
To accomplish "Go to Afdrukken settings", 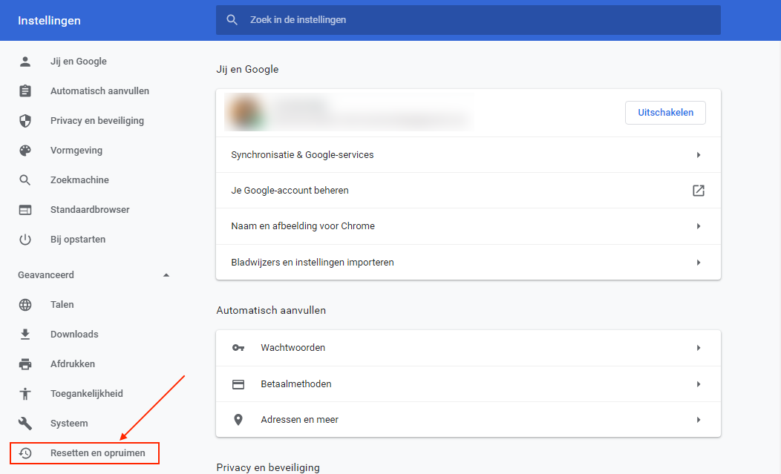I will pyautogui.click(x=72, y=364).
